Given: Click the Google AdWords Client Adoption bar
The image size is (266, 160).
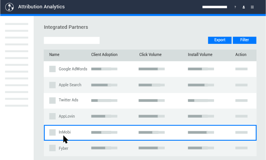Looking at the screenshot, I should [104, 69].
